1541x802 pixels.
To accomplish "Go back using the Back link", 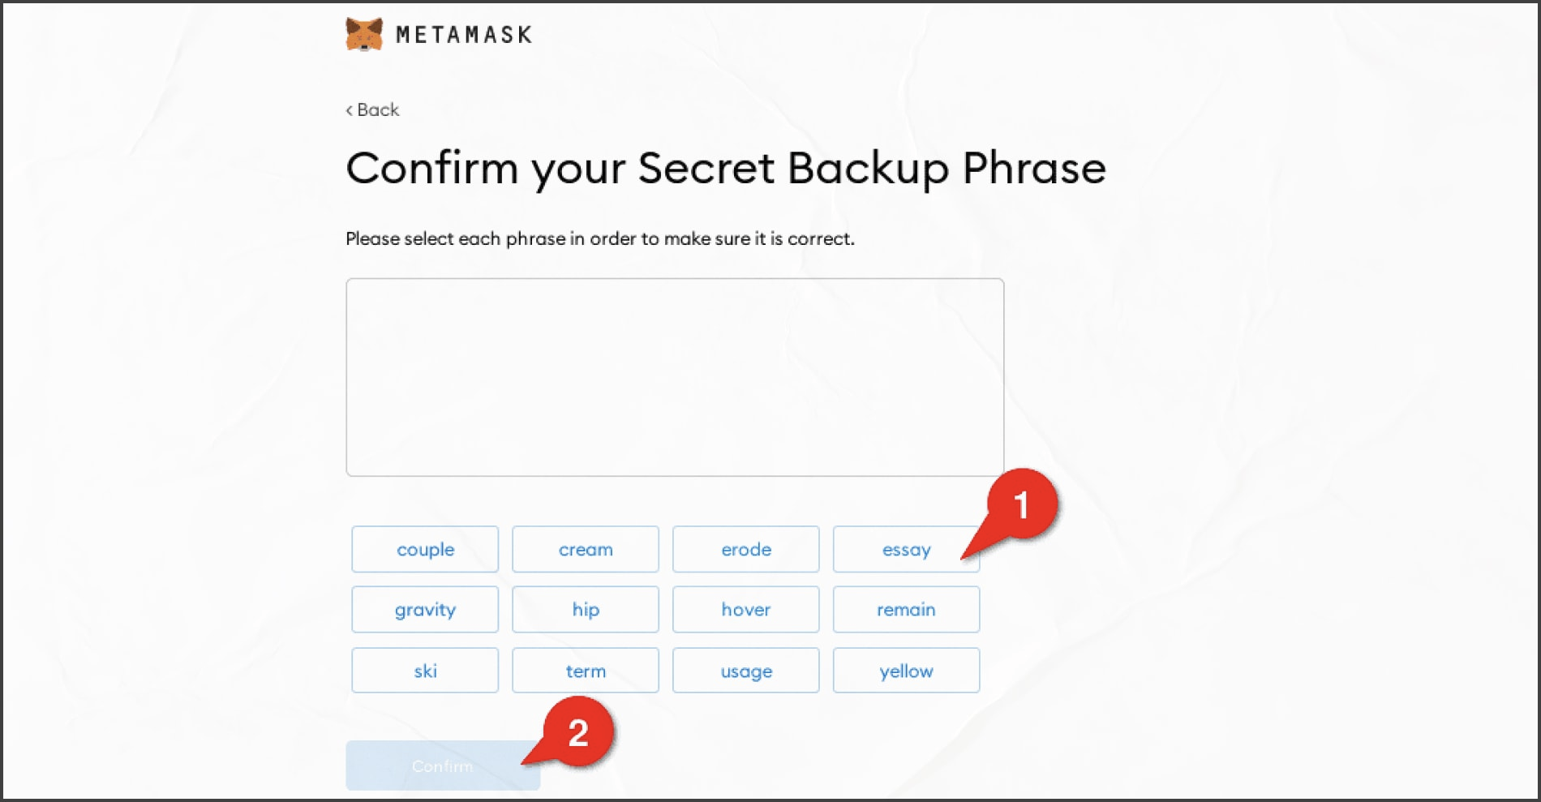I will [x=372, y=109].
